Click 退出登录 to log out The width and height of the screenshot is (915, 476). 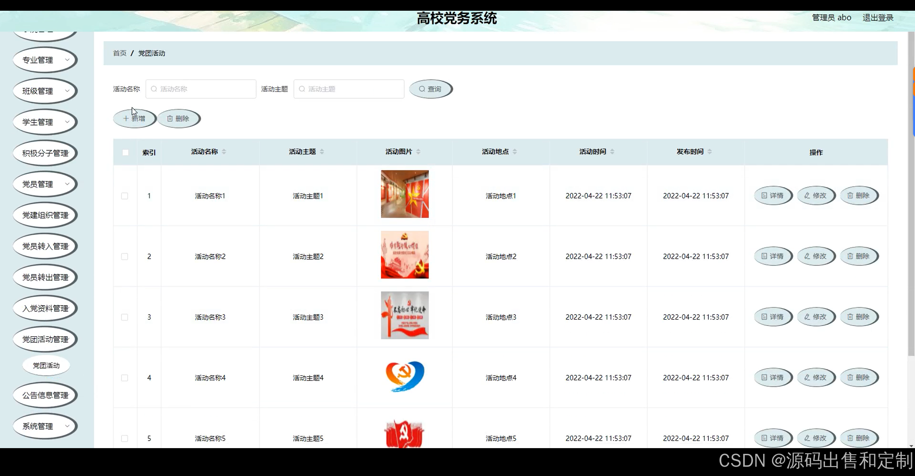pyautogui.click(x=878, y=17)
